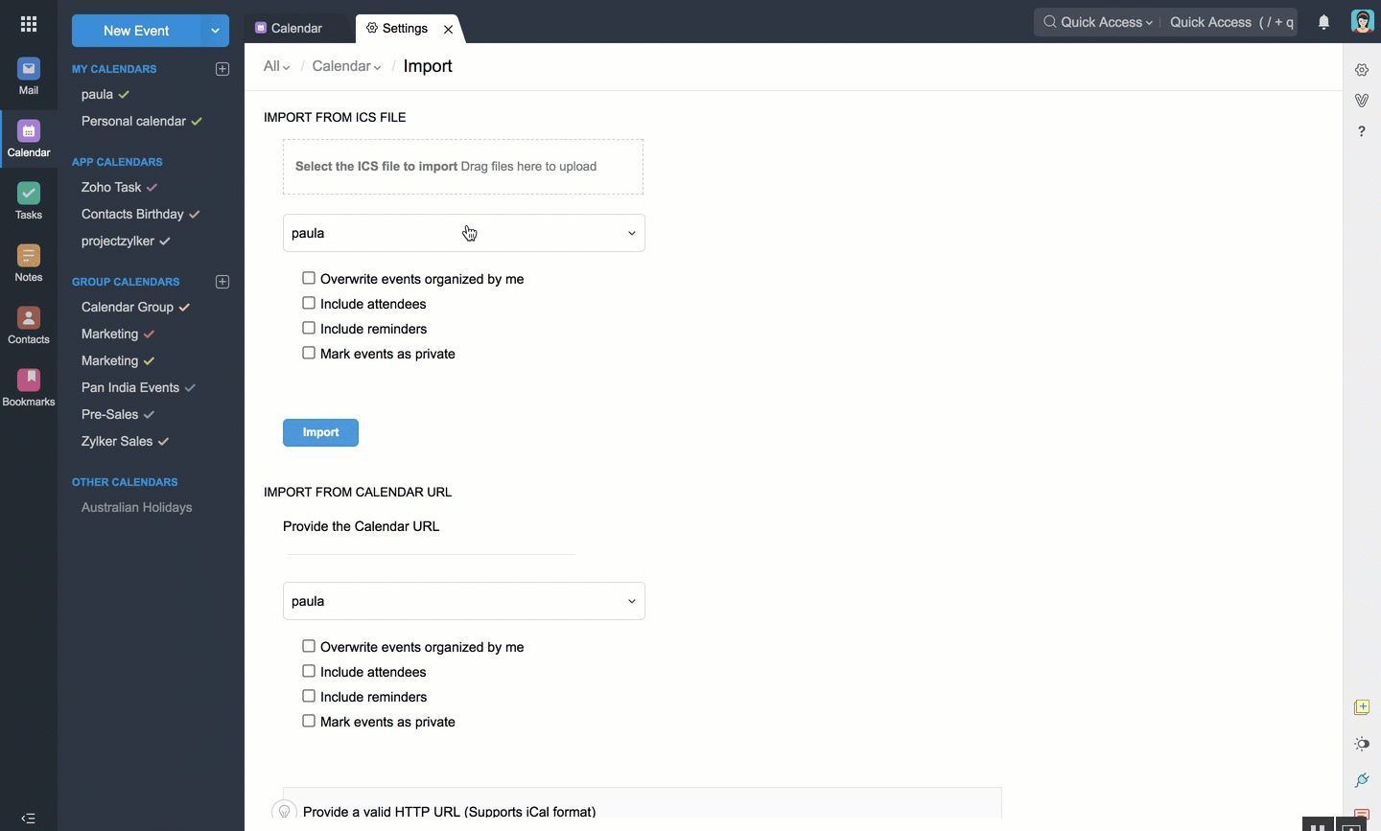Open the Notes app icon
Screen dimensions: 1381x831
pyautogui.click(x=29, y=263)
